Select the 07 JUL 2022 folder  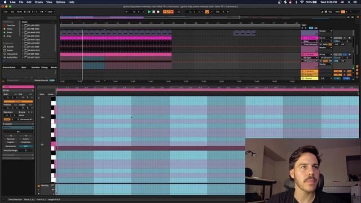coord(34,47)
